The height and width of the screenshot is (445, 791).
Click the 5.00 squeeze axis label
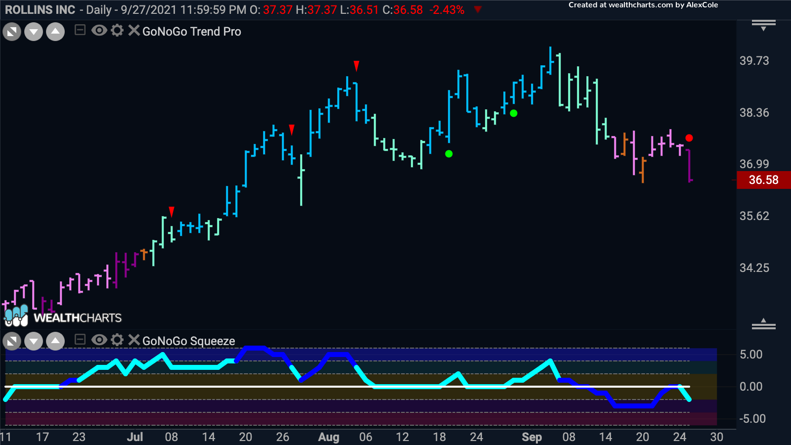751,355
